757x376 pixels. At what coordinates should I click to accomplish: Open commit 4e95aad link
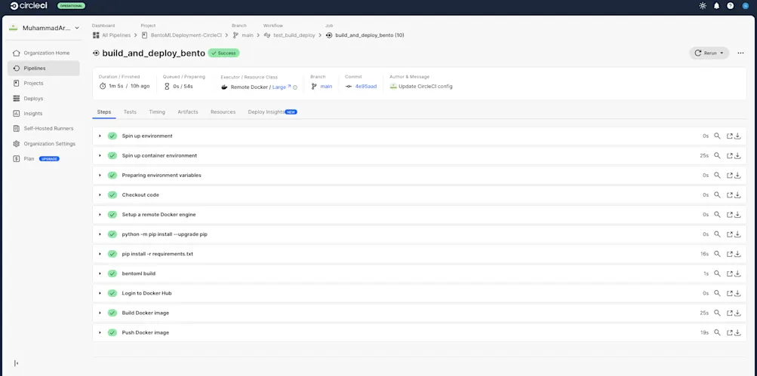(366, 87)
